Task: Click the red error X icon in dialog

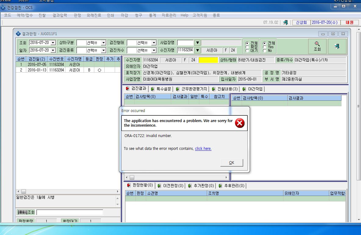Action: 240,123
